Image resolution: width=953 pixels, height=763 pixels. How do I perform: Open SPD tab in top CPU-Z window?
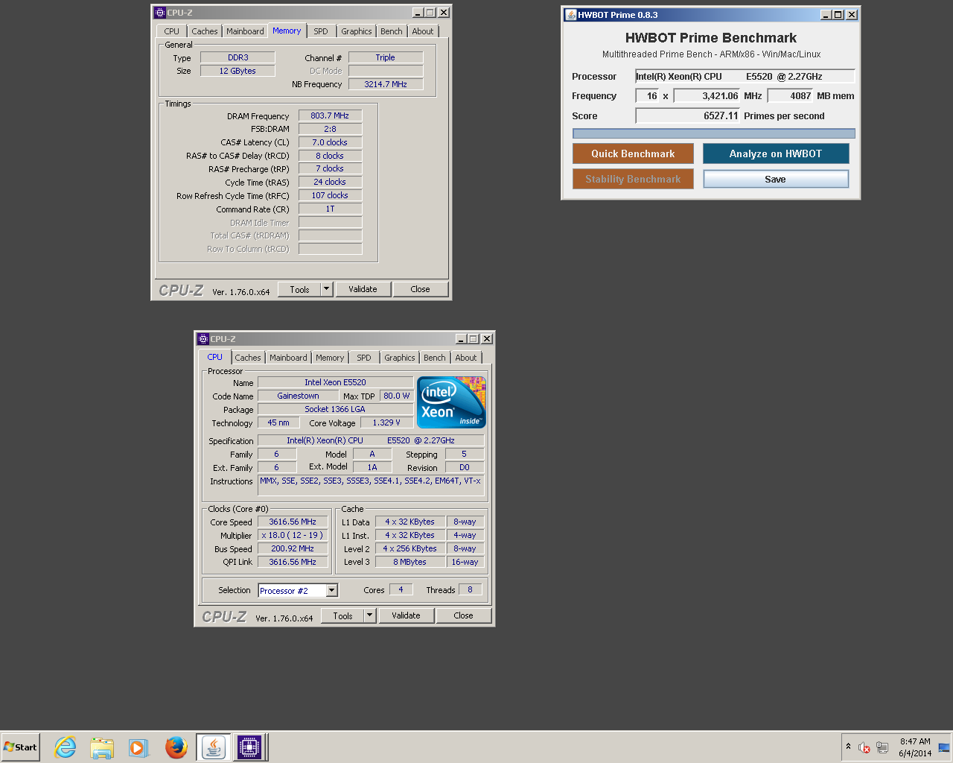point(320,31)
